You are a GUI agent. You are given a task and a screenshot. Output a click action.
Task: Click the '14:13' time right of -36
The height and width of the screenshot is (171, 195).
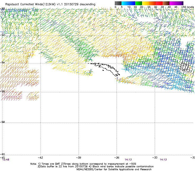[128, 160]
